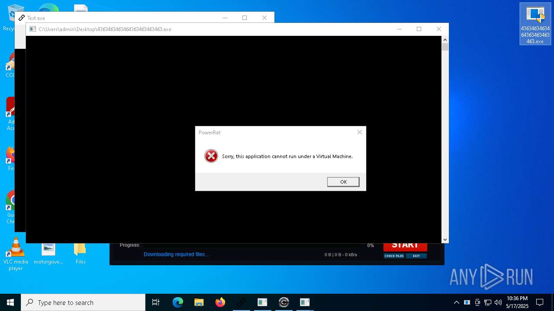Click the 'Downloading required files...' status text
The height and width of the screenshot is (311, 554).
point(176,254)
